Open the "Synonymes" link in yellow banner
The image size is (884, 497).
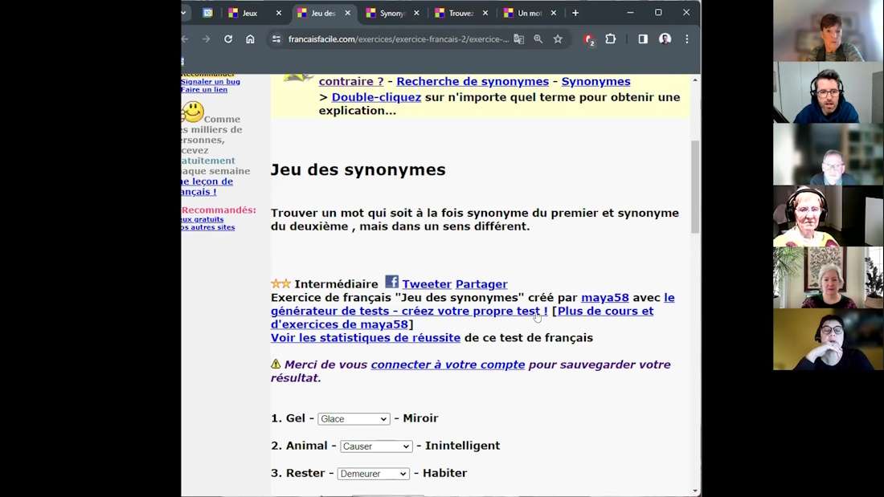coord(596,81)
